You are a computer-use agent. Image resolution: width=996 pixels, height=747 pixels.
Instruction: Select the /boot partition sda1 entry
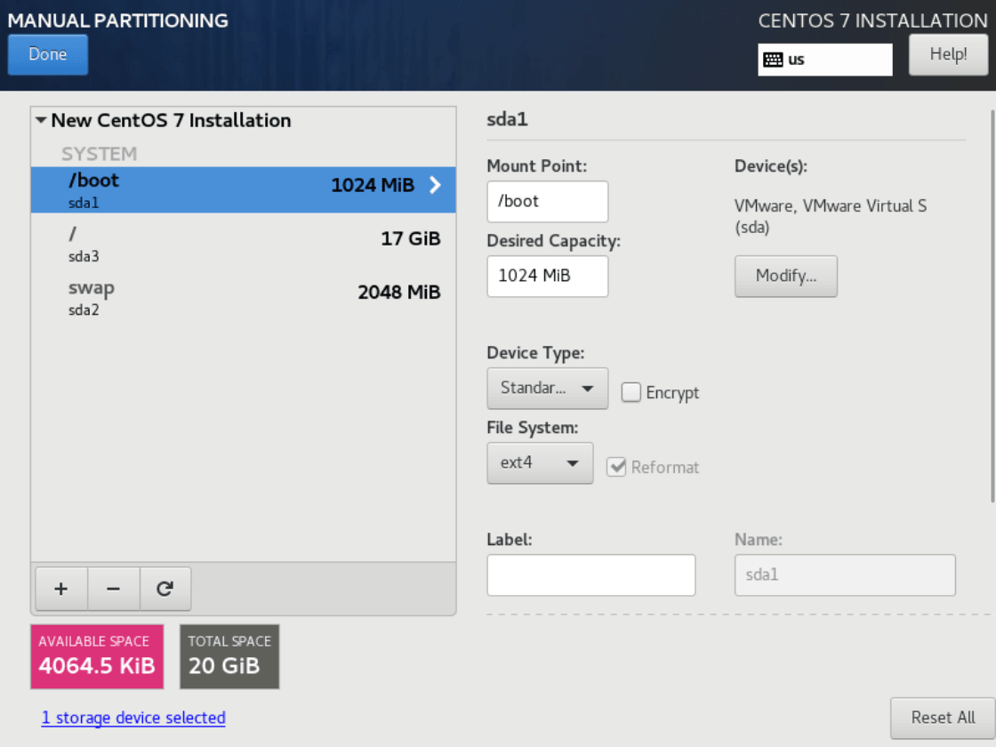tap(244, 190)
